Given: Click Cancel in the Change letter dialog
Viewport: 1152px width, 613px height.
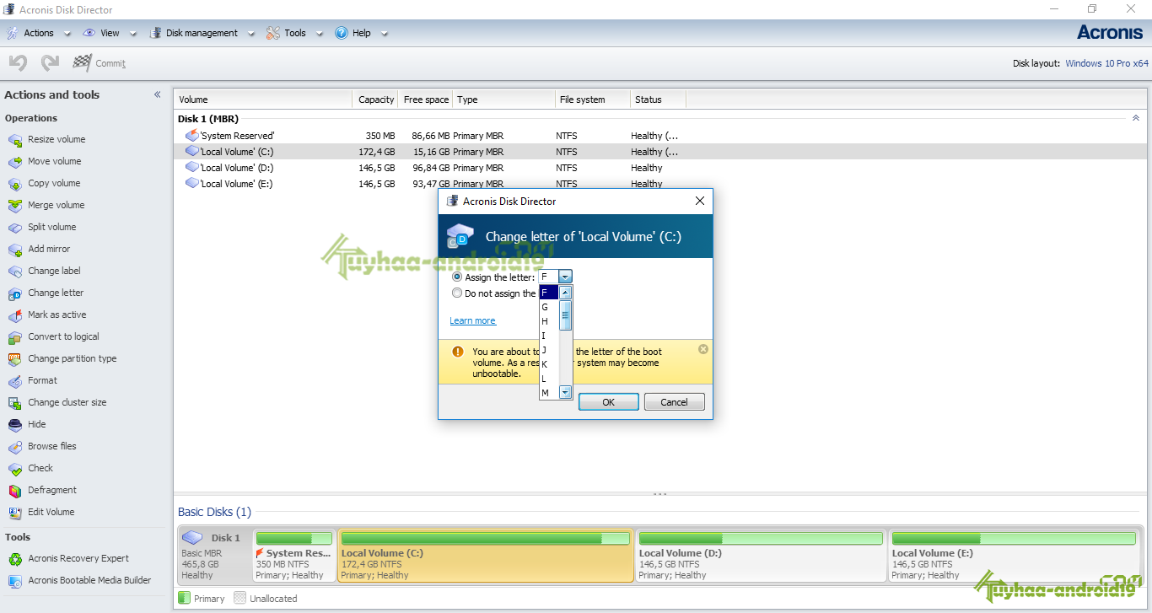Looking at the screenshot, I should [674, 402].
